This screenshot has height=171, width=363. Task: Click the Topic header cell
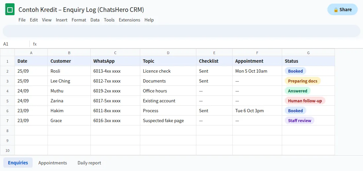168,61
